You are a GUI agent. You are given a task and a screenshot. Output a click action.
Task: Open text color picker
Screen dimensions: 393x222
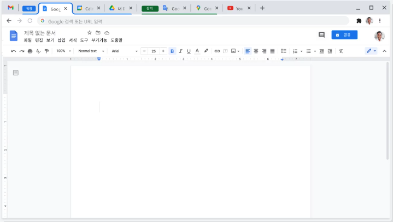pos(197,51)
